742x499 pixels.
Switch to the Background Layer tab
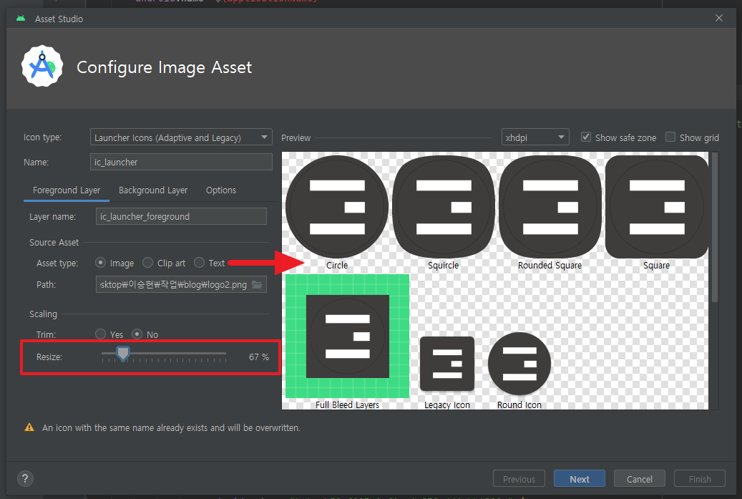coord(153,190)
